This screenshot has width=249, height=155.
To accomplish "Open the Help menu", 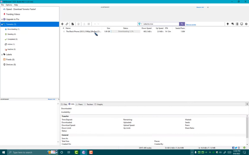I will tap(16, 5).
